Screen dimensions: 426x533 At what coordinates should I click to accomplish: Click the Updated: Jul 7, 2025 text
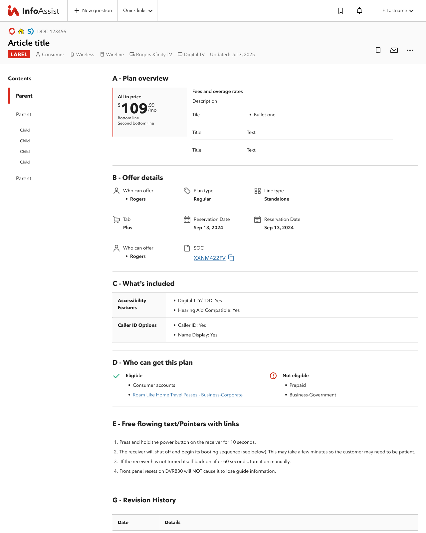232,54
